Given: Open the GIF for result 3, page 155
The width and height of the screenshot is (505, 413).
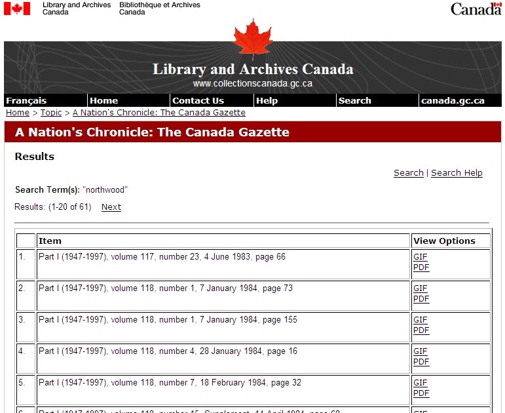Looking at the screenshot, I should tap(421, 320).
